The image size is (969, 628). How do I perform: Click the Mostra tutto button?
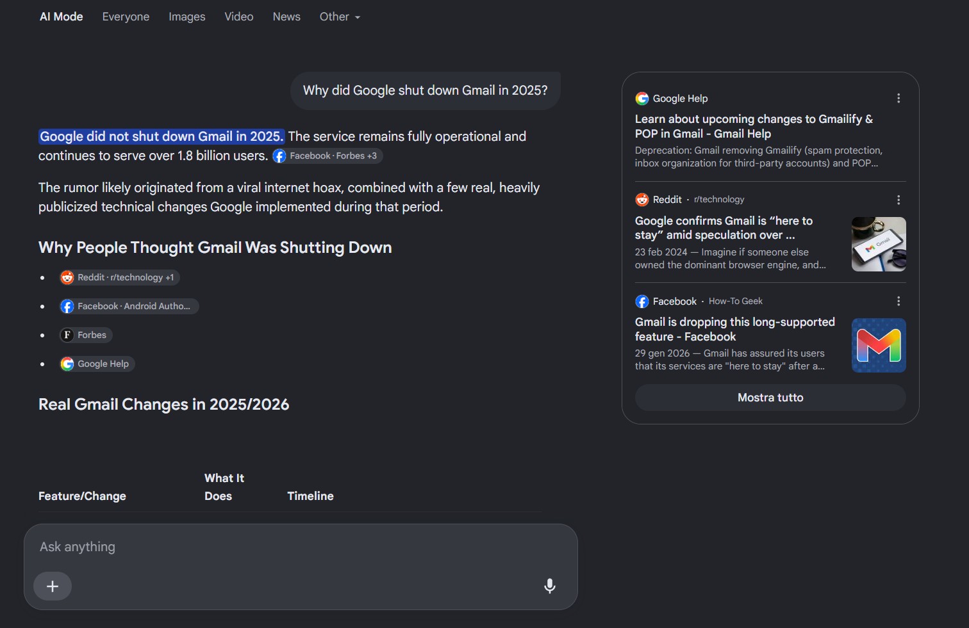coord(770,398)
